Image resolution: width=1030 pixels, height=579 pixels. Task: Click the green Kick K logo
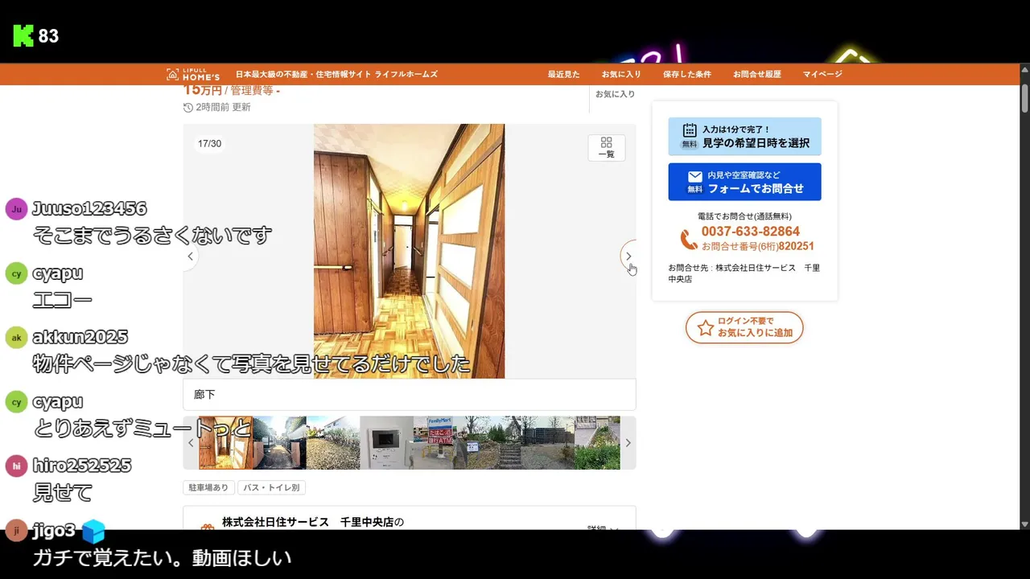pyautogui.click(x=23, y=35)
